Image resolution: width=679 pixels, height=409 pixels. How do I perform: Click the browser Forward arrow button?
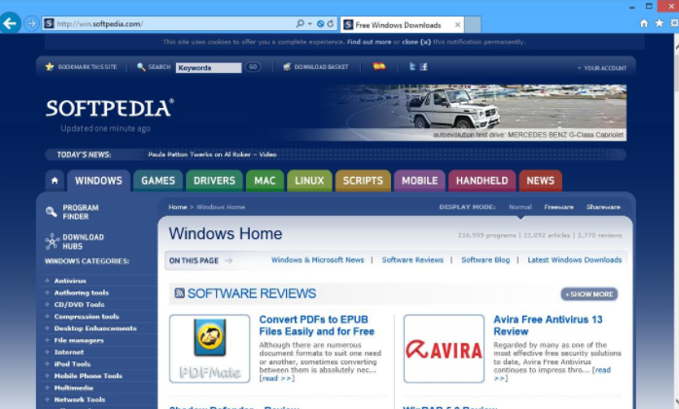31,23
